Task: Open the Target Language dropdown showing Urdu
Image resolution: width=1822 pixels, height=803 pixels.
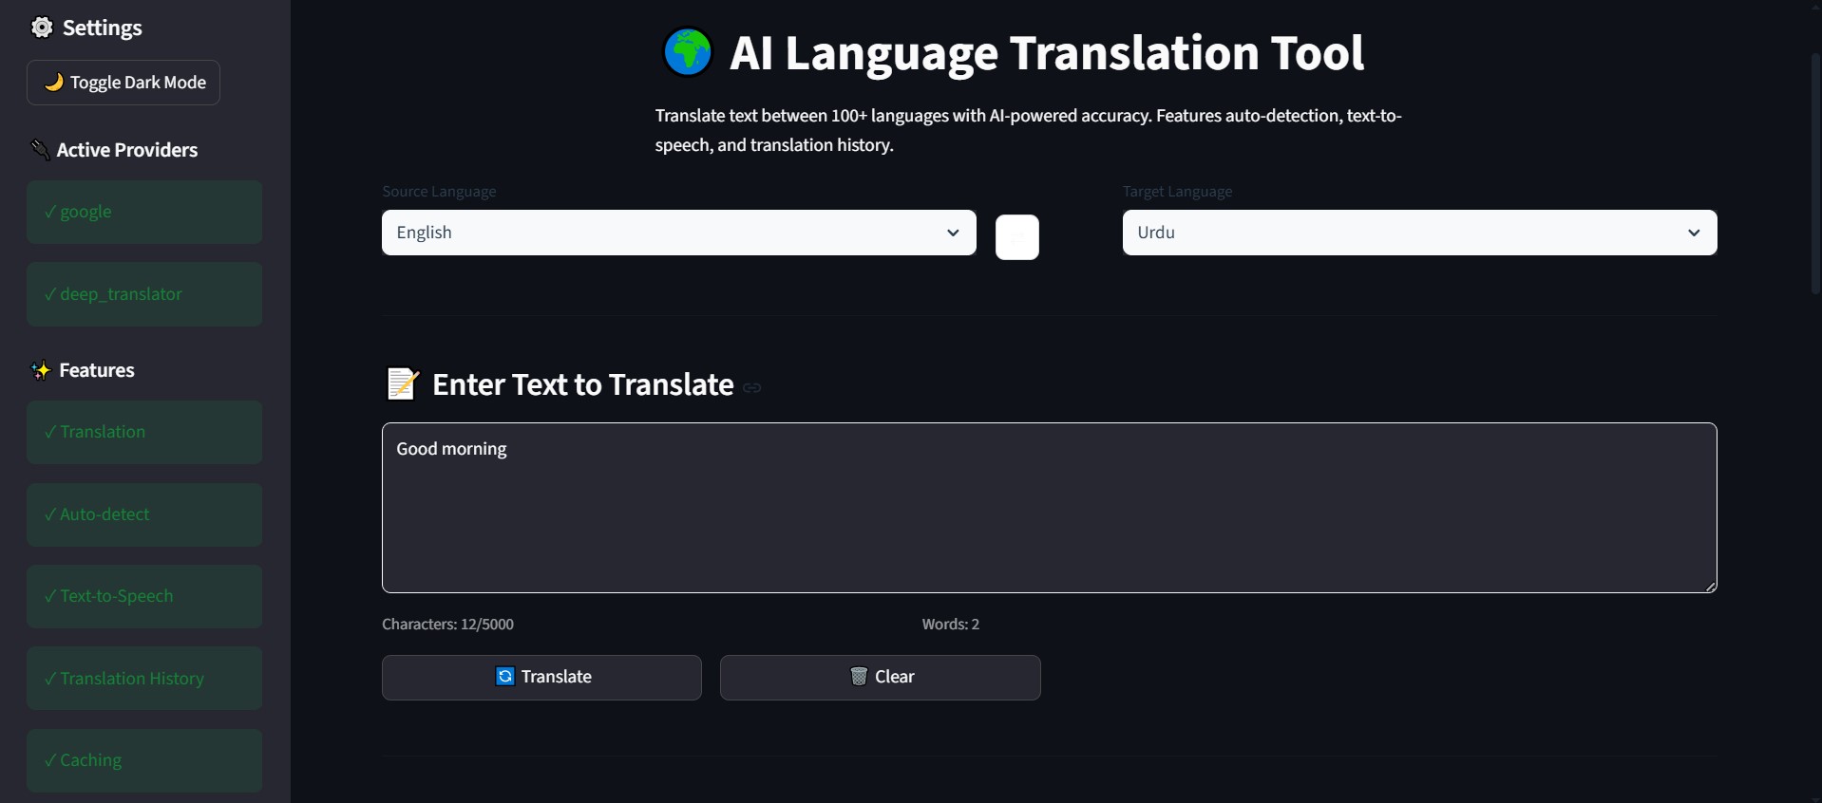Action: click(x=1419, y=233)
